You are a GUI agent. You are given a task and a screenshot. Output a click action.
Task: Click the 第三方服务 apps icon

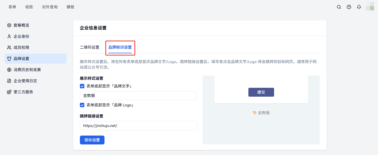9,92
